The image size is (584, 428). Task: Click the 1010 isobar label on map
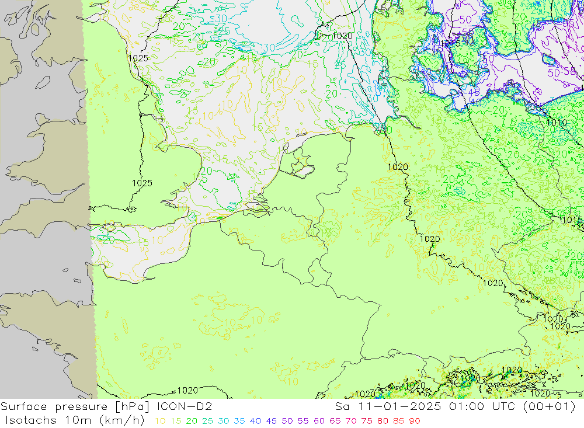tap(557, 123)
